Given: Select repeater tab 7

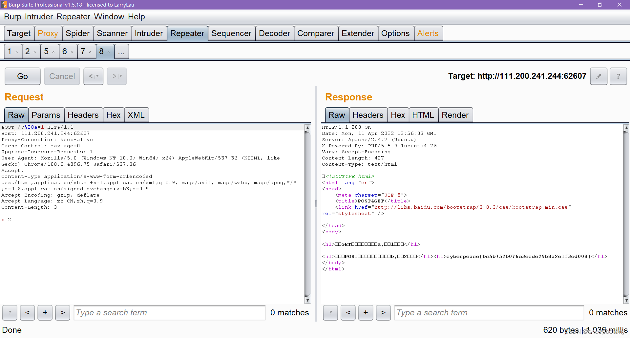Looking at the screenshot, I should coord(83,52).
